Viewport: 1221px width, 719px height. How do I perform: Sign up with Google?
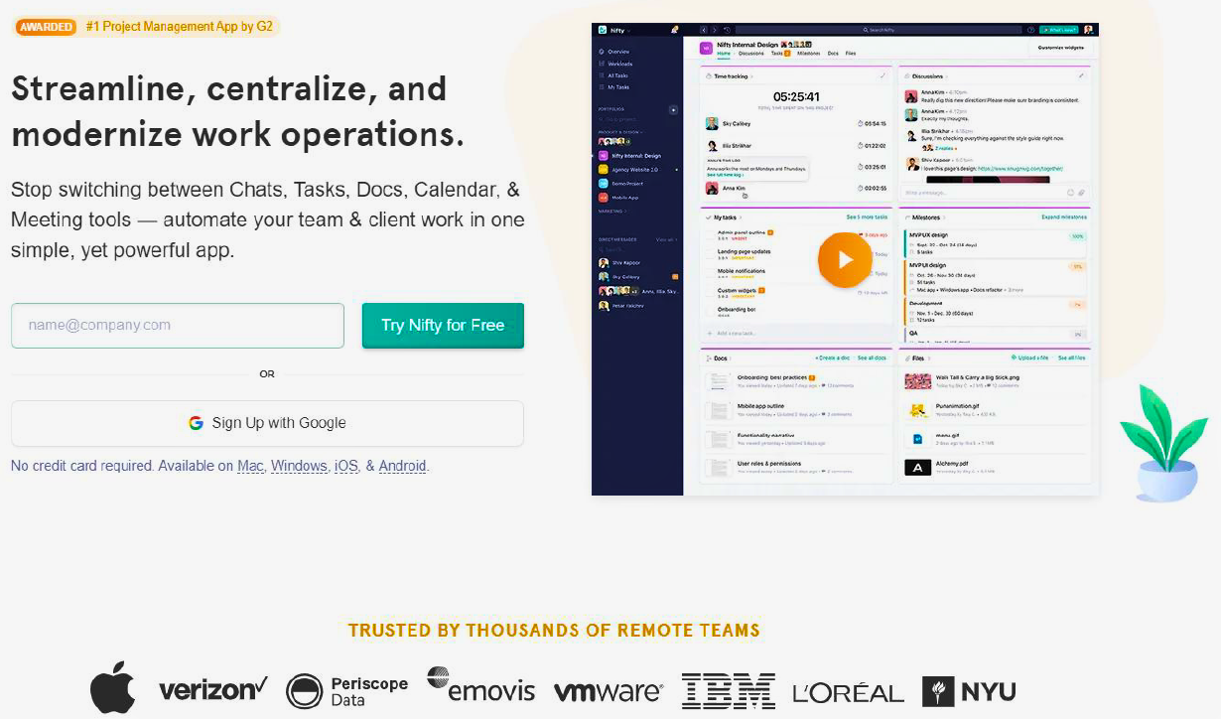(x=267, y=423)
